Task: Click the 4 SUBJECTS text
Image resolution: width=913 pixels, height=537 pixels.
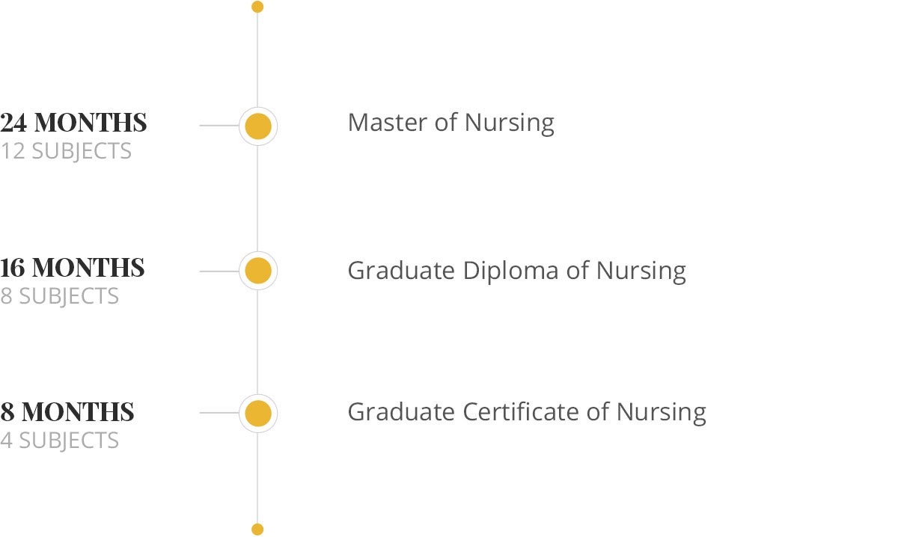Action: pyautogui.click(x=60, y=441)
